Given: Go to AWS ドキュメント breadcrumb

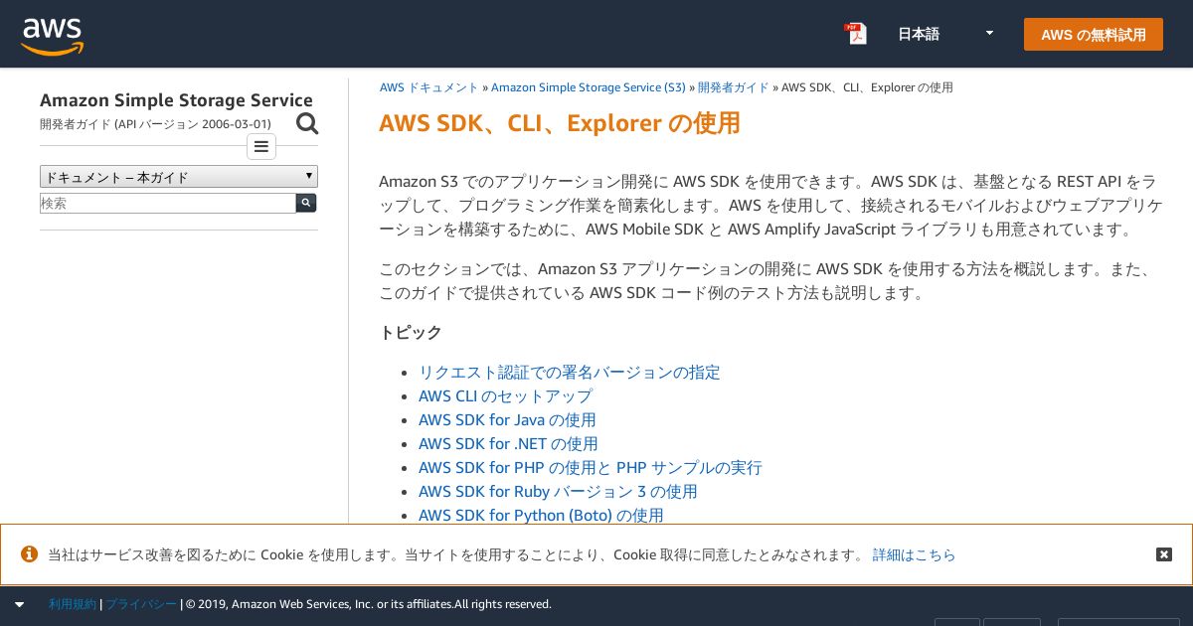Looking at the screenshot, I should (x=429, y=87).
